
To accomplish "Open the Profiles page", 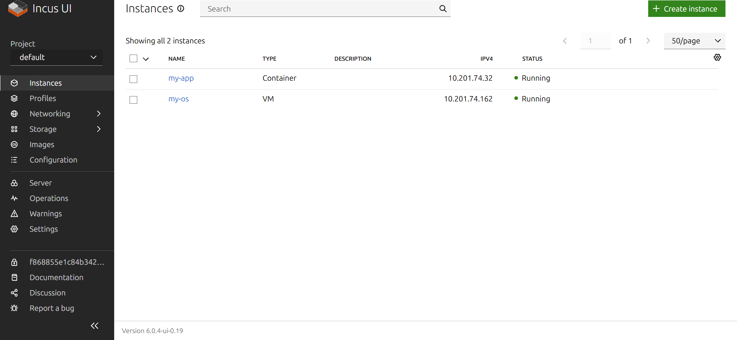I will pyautogui.click(x=43, y=98).
